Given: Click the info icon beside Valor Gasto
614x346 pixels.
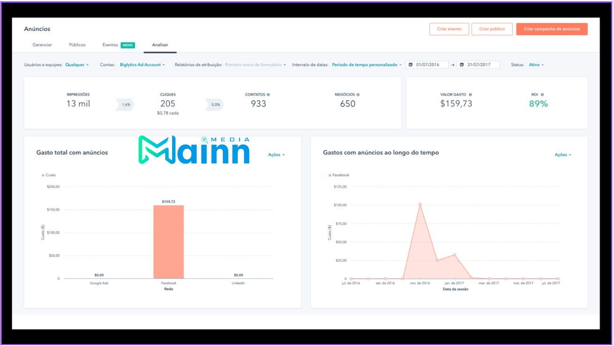Looking at the screenshot, I should pos(470,95).
